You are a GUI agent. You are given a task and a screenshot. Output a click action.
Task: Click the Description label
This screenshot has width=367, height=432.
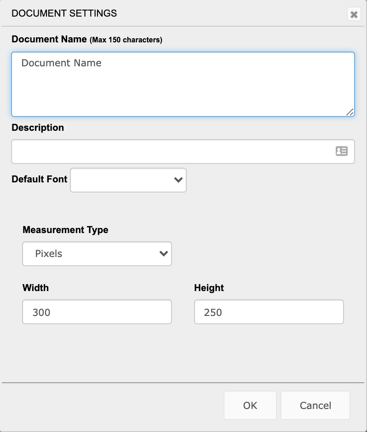[x=38, y=128]
